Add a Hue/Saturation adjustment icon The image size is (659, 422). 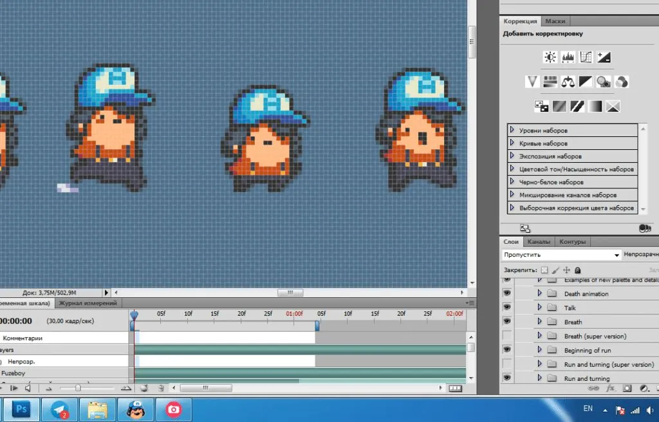550,82
